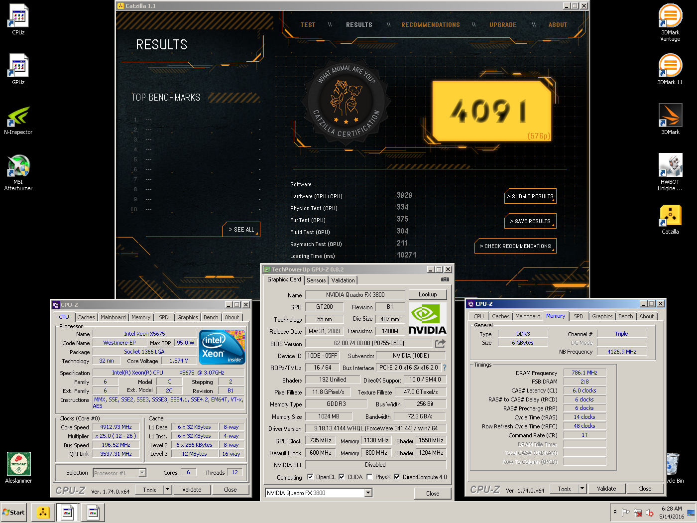Click CHECK RECOMMENDATIONS button

pyautogui.click(x=515, y=246)
